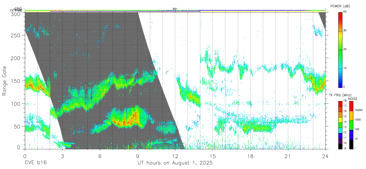
Task: Click the hour 24 x-axis tick label
Action: pos(325,156)
